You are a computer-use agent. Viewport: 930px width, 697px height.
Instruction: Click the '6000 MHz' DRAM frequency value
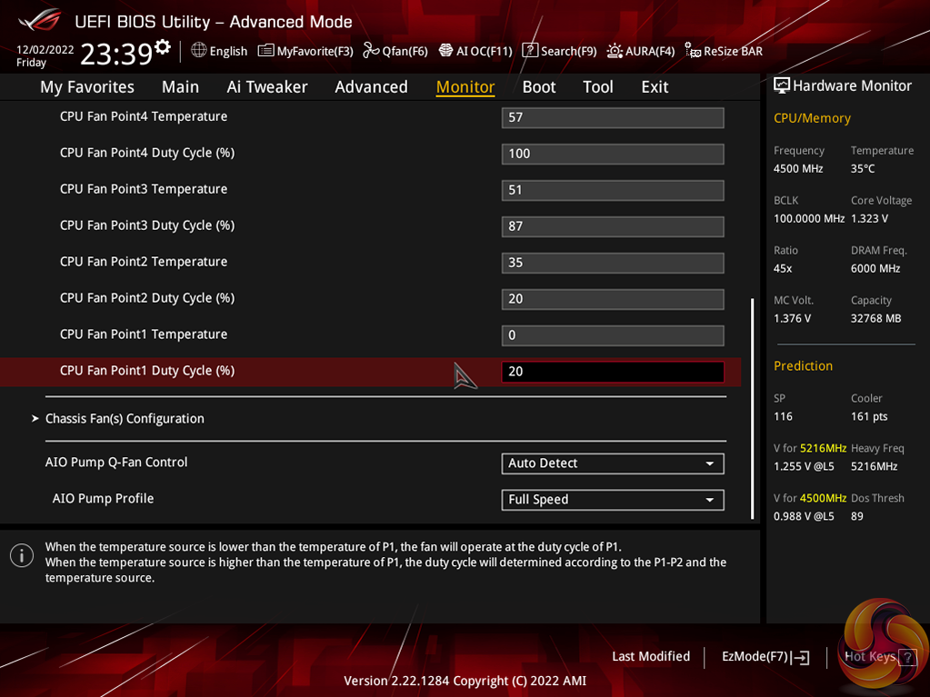point(875,268)
